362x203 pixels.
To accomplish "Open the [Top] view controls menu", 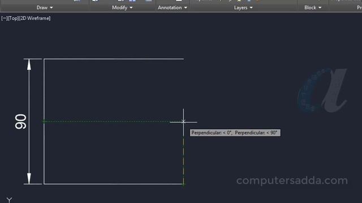I will 14,18.
